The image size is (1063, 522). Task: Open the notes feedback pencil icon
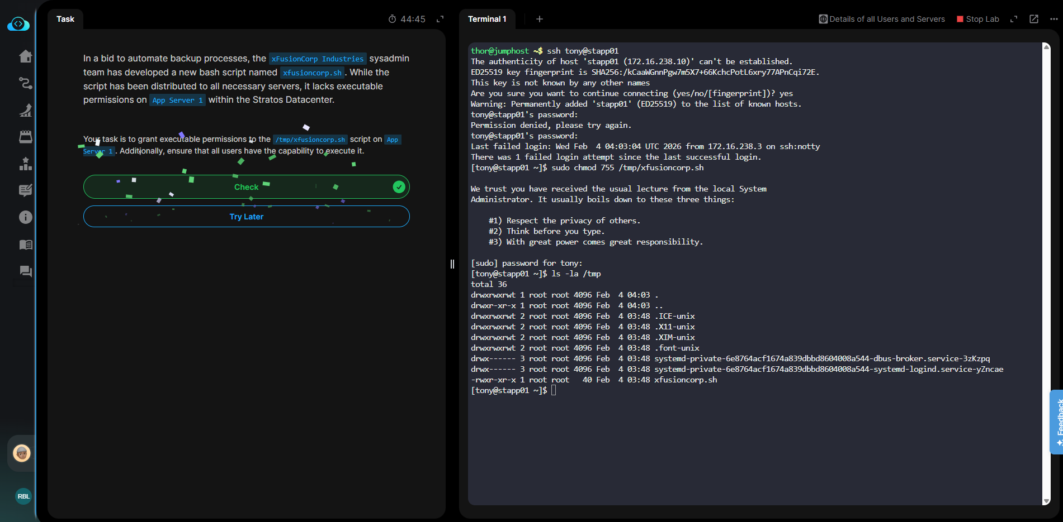(x=26, y=190)
